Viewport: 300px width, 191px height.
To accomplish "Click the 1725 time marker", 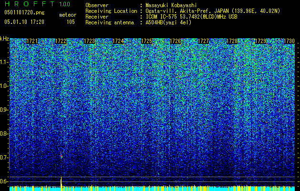I will [146, 41].
